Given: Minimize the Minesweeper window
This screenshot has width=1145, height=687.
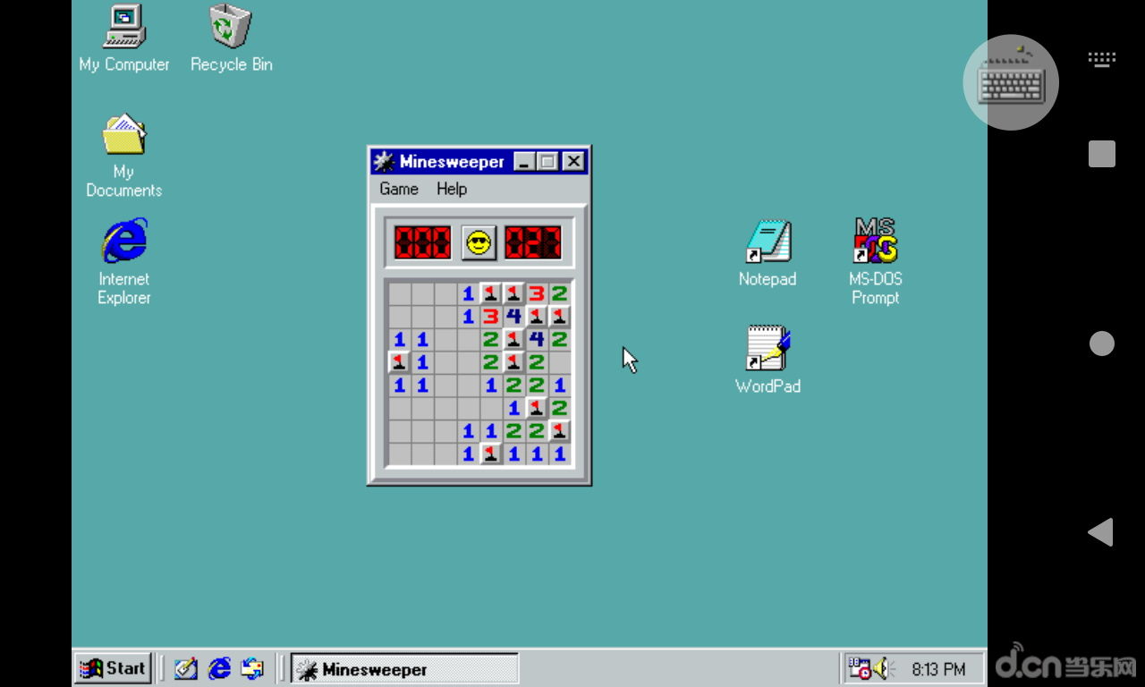Looking at the screenshot, I should pyautogui.click(x=525, y=162).
